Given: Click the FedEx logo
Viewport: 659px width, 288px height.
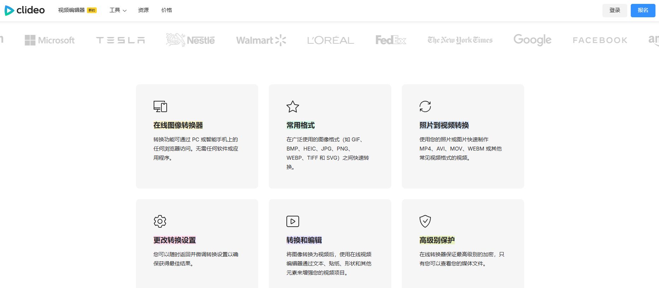Looking at the screenshot, I should pyautogui.click(x=391, y=40).
